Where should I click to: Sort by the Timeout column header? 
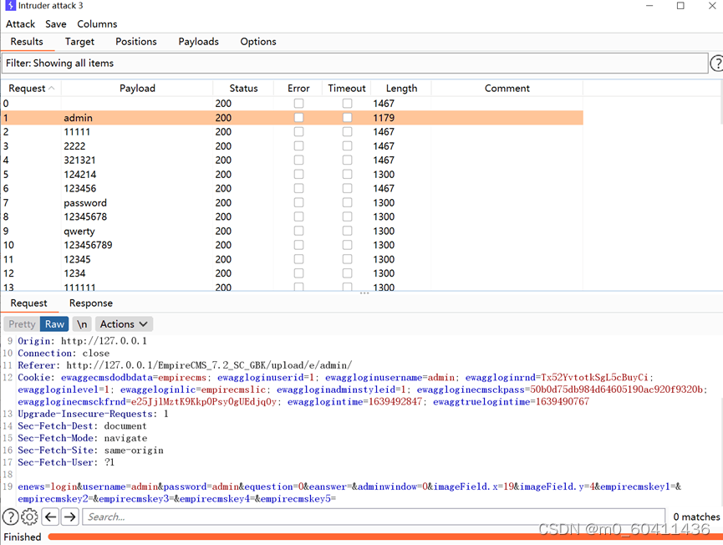pyautogui.click(x=347, y=88)
